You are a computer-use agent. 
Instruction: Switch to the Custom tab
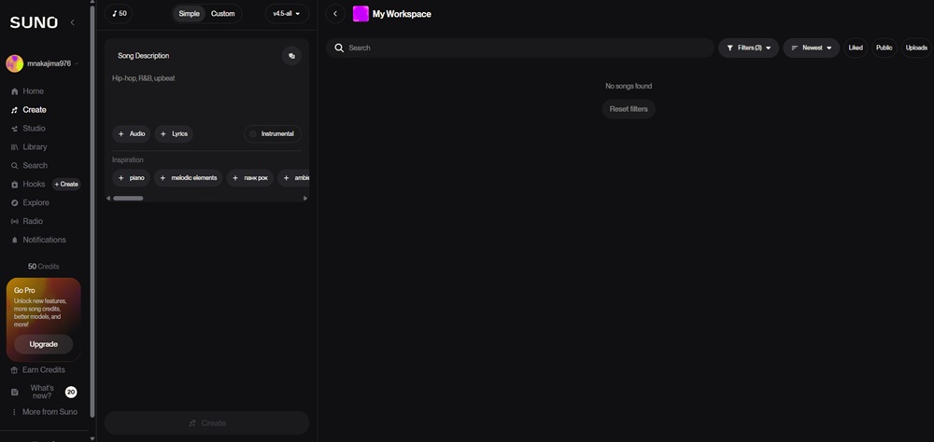[x=223, y=14]
